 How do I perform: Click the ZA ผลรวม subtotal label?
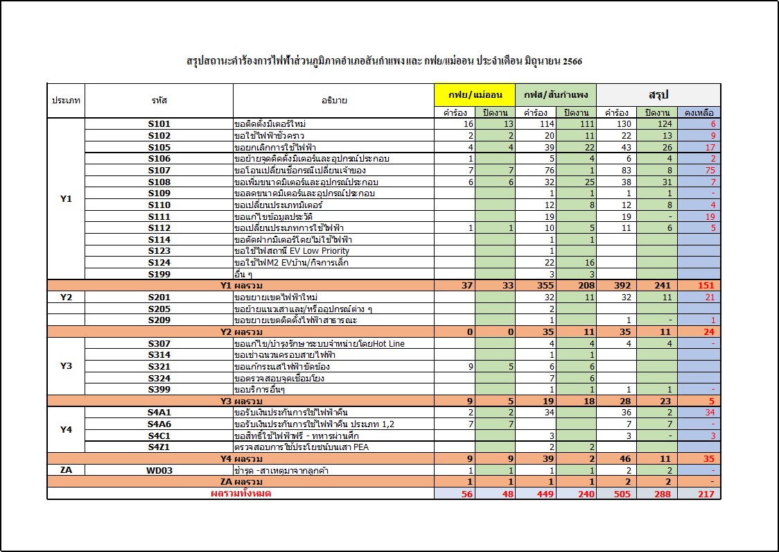(x=241, y=481)
